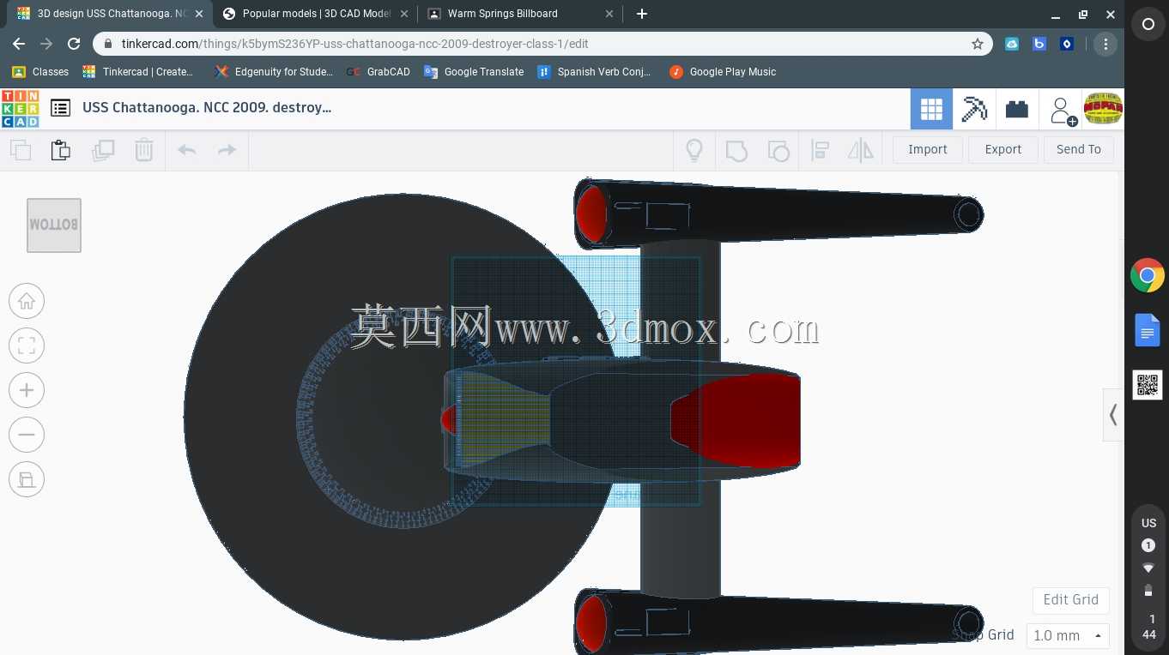
Task: Click the Ungroup shapes icon
Action: (778, 151)
